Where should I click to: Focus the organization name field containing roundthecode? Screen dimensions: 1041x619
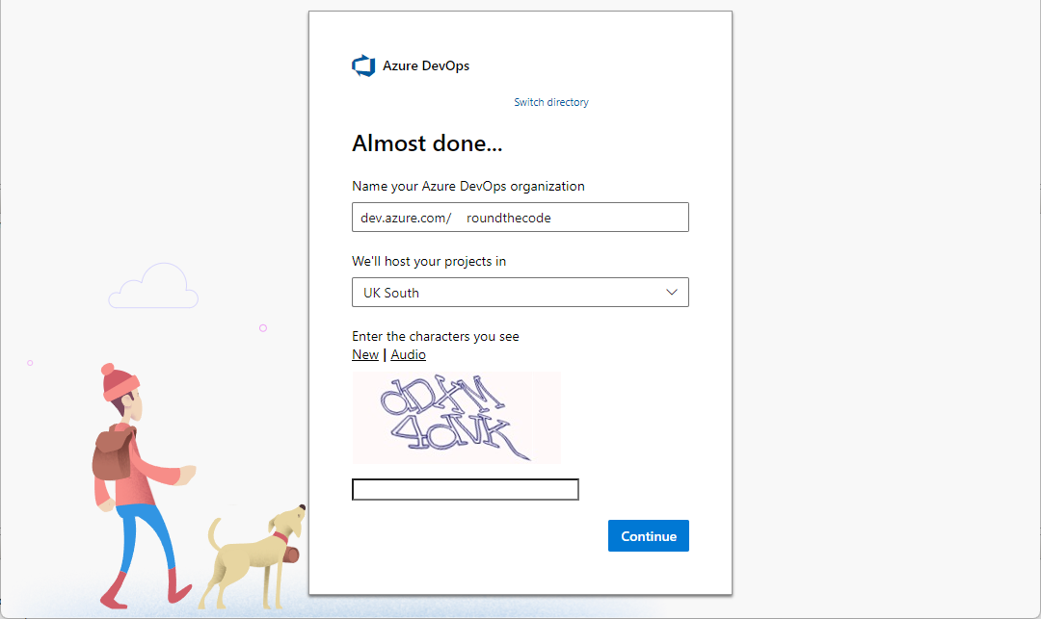(x=520, y=218)
